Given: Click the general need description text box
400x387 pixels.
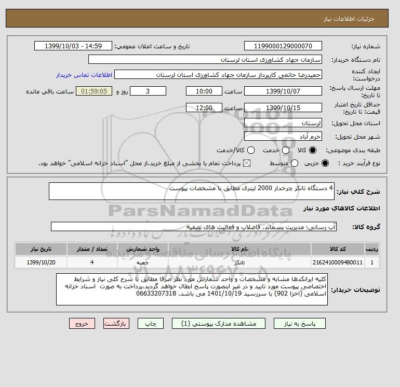Looking at the screenshot, I should tap(192, 191).
